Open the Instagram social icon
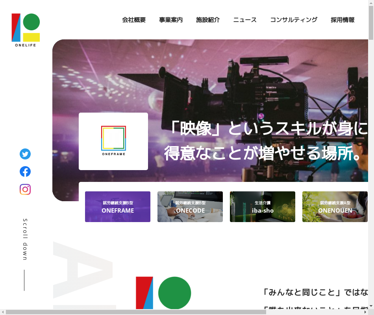Image resolution: width=374 pixels, height=315 pixels. click(x=25, y=189)
